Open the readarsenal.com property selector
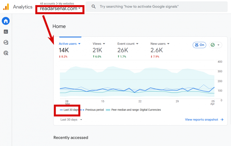This screenshot has width=231, height=146. coord(60,9)
